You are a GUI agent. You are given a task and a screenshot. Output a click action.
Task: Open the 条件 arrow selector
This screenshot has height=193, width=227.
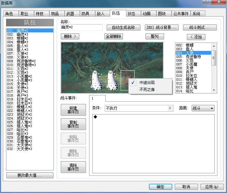pyautogui.click(x=170, y=108)
